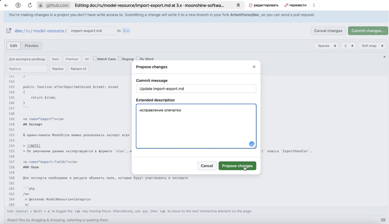389x224 pixels.
Task: Click Cancel in the Propose changes dialog
Action: 207,166
